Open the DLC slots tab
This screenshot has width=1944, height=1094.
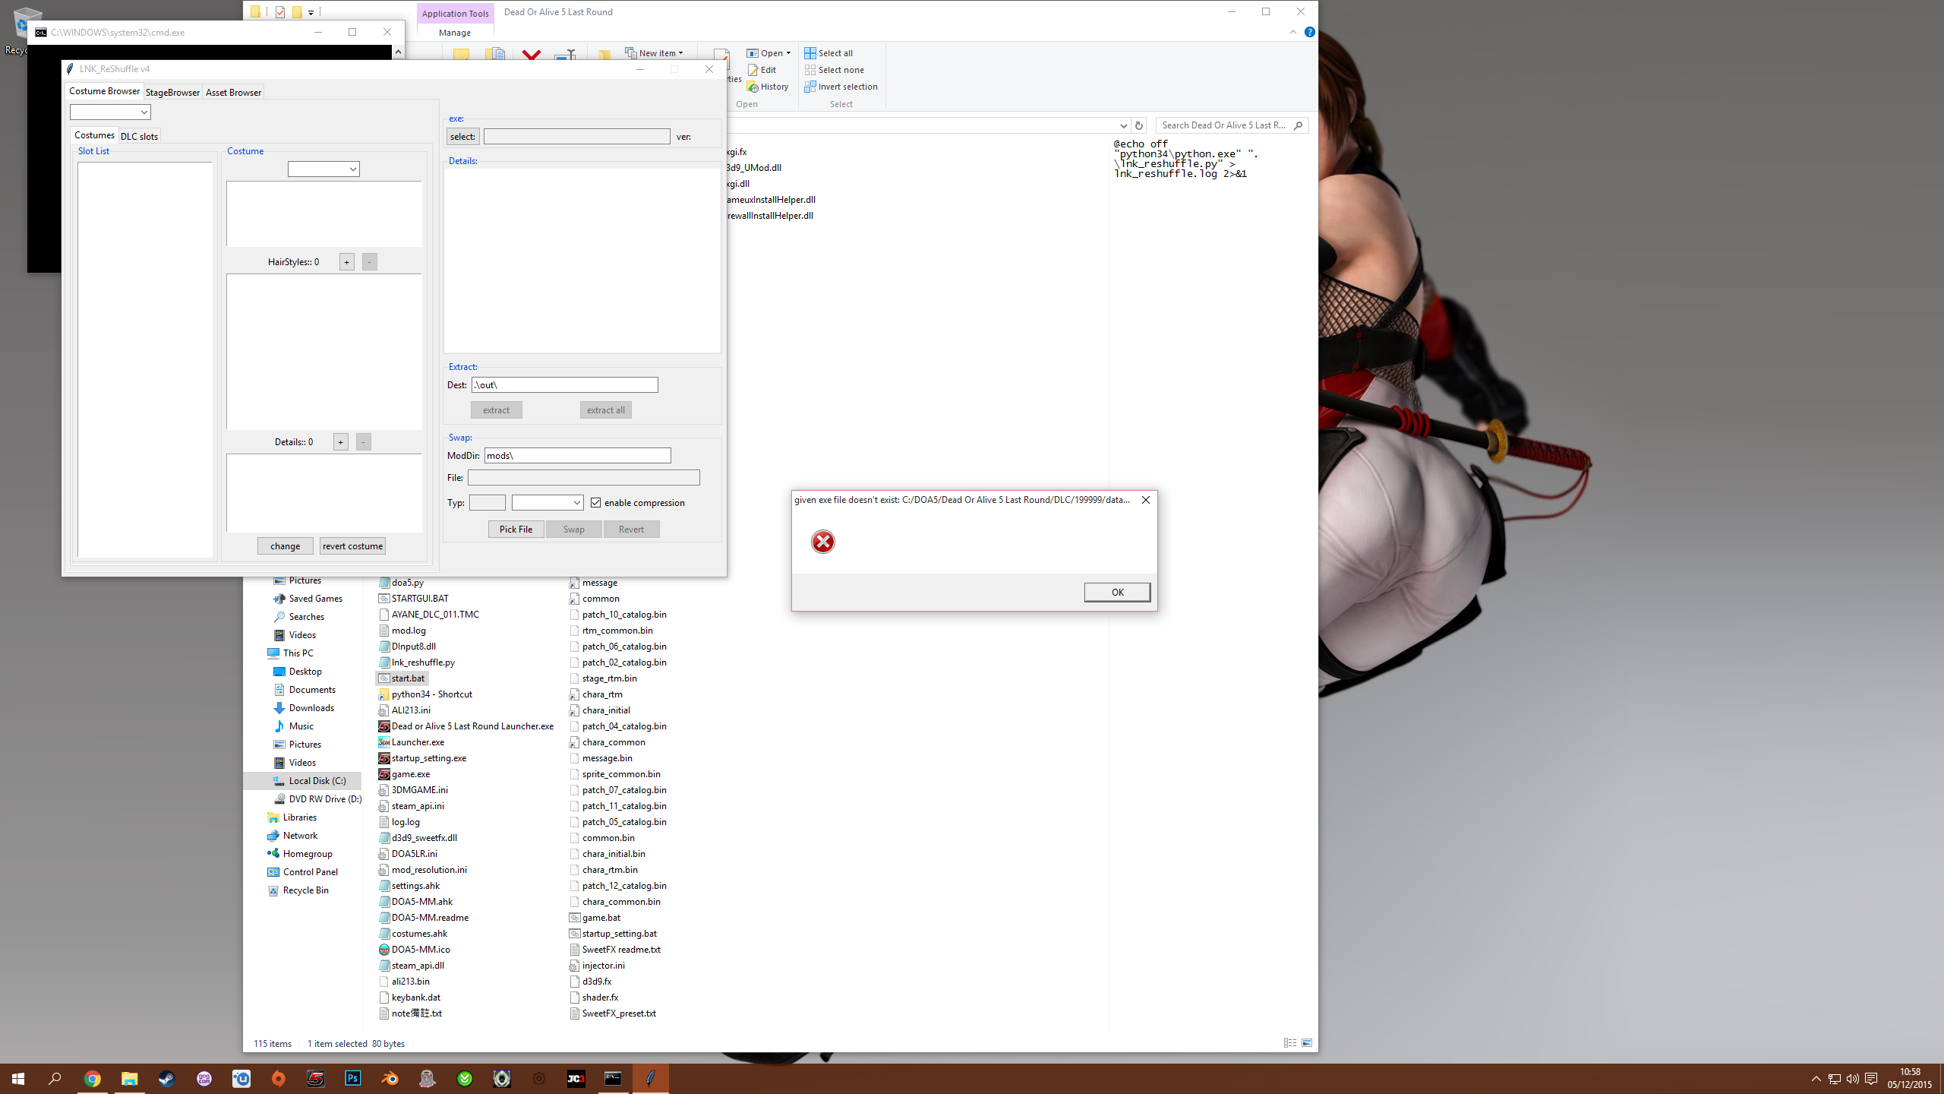click(139, 137)
